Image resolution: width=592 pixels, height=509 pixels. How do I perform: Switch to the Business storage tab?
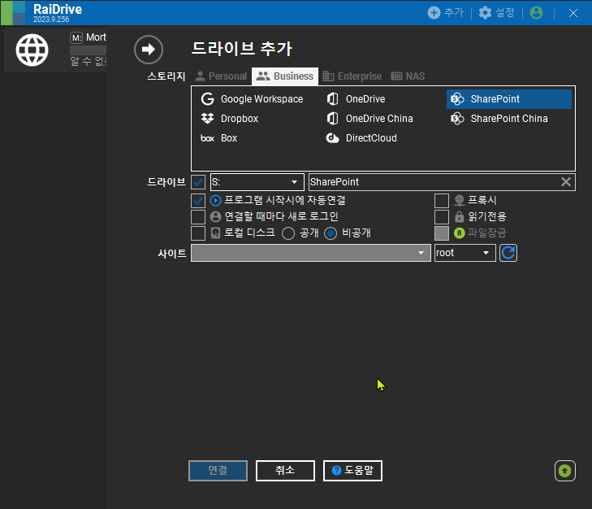point(285,76)
